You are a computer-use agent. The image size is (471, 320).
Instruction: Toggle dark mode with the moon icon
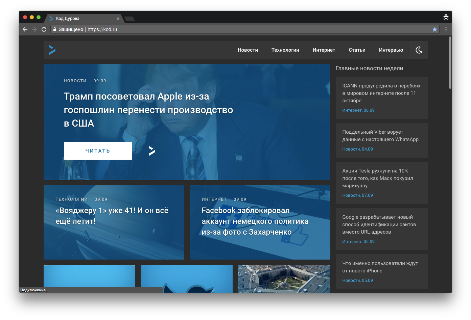pos(419,50)
